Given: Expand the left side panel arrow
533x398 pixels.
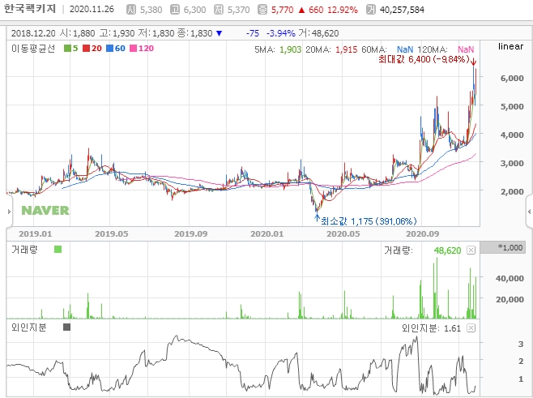Looking at the screenshot, I should (9, 212).
